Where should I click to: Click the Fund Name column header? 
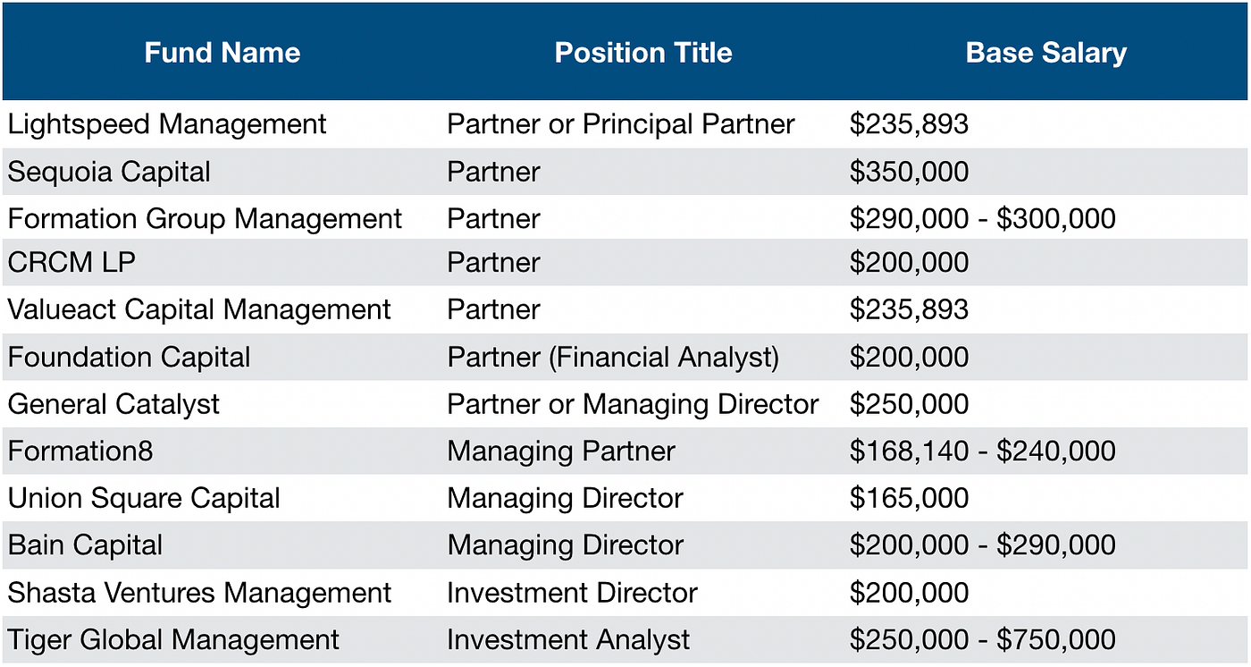(222, 52)
